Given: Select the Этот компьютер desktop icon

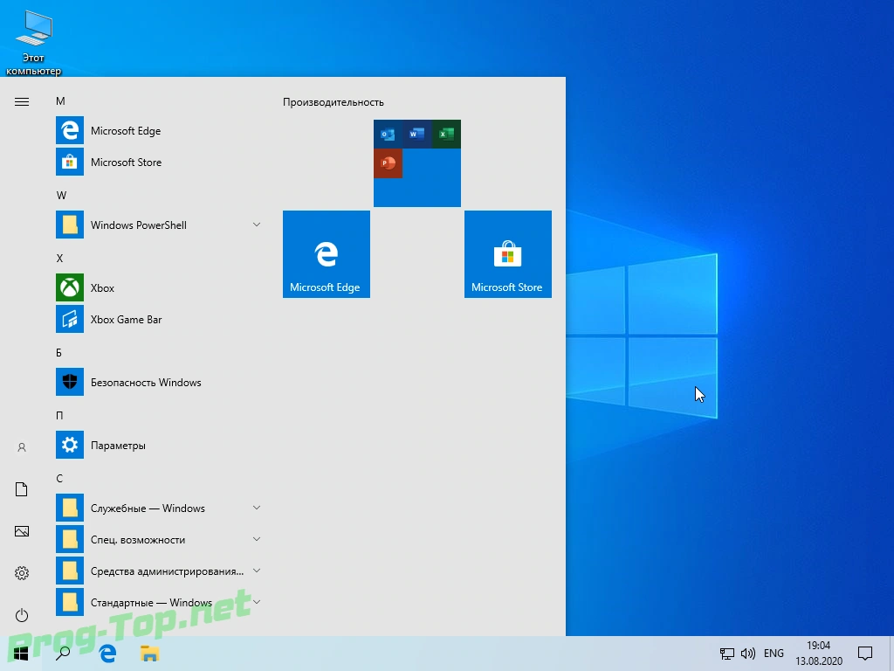Looking at the screenshot, I should tap(34, 43).
